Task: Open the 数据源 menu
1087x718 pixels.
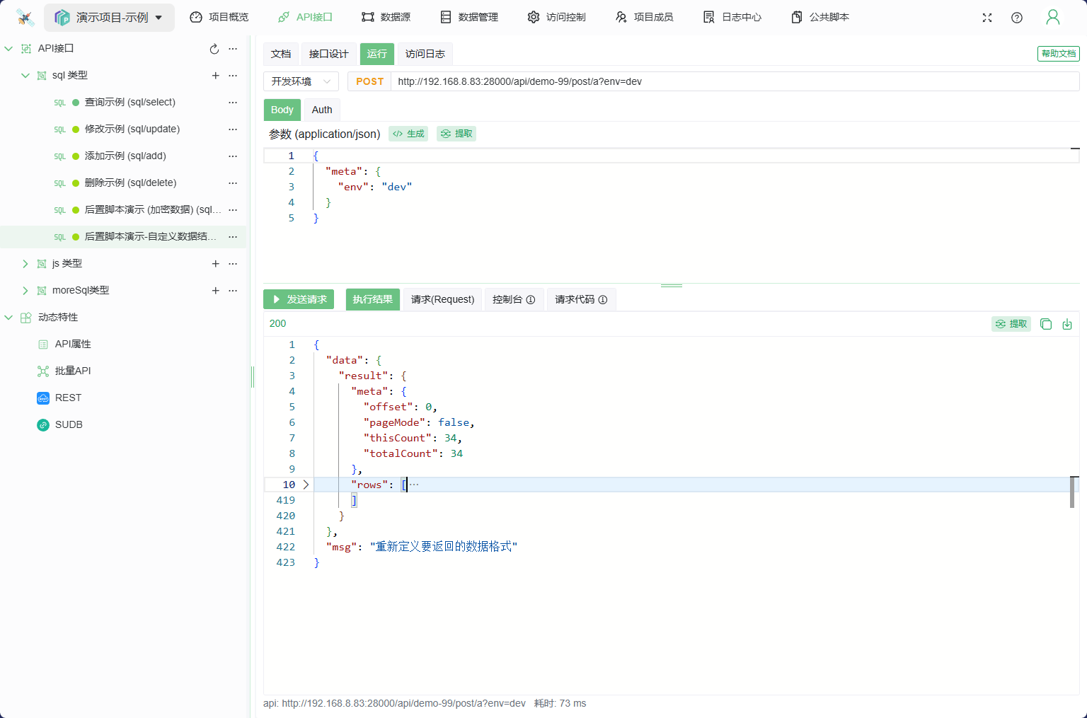Action: pos(386,17)
